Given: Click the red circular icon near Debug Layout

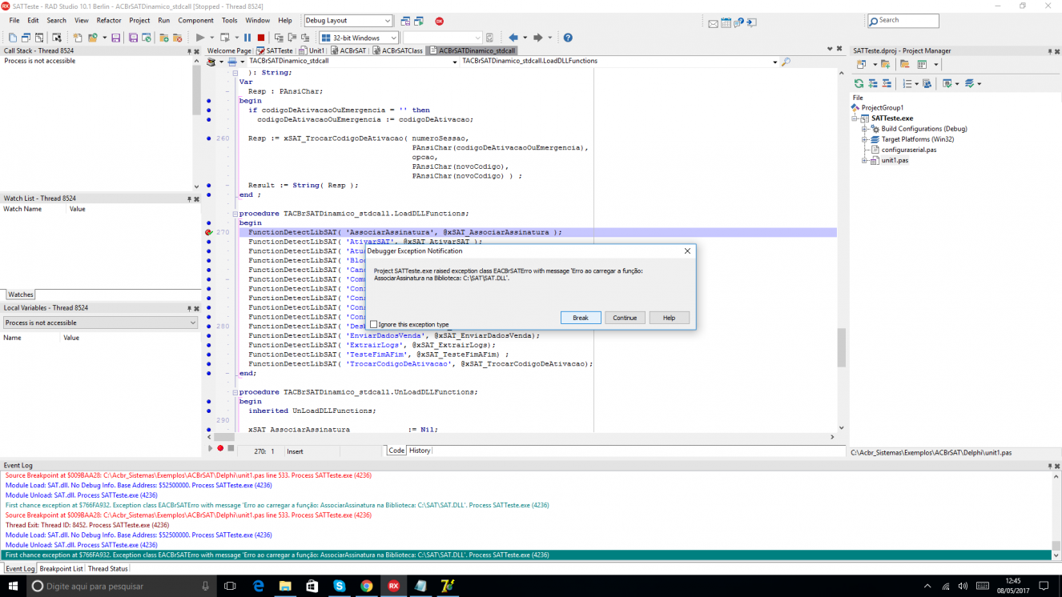Looking at the screenshot, I should 439,21.
